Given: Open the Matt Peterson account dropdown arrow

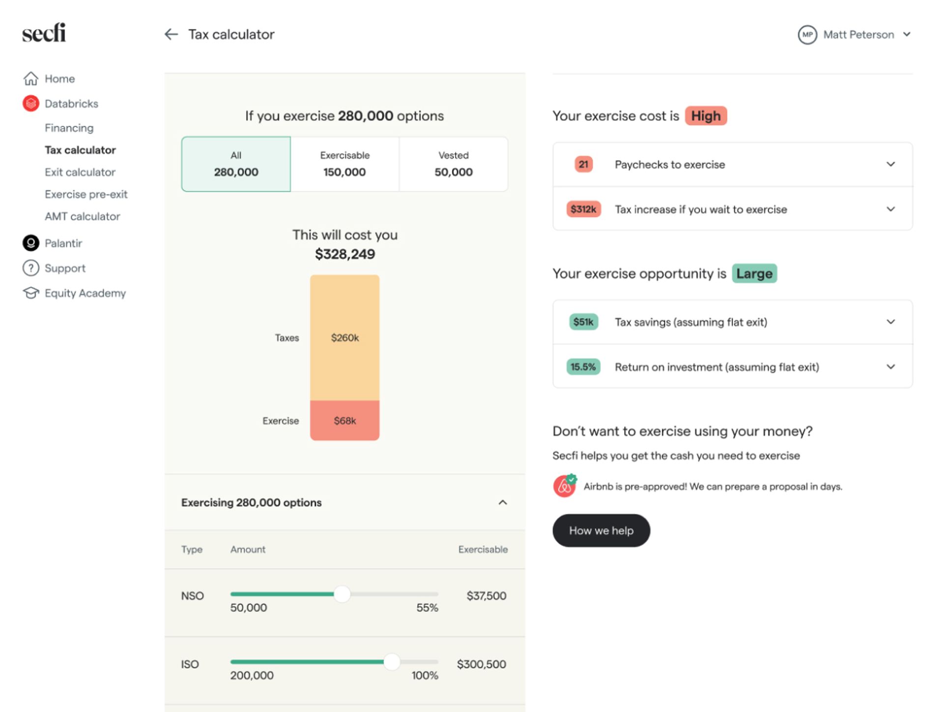Looking at the screenshot, I should [907, 34].
